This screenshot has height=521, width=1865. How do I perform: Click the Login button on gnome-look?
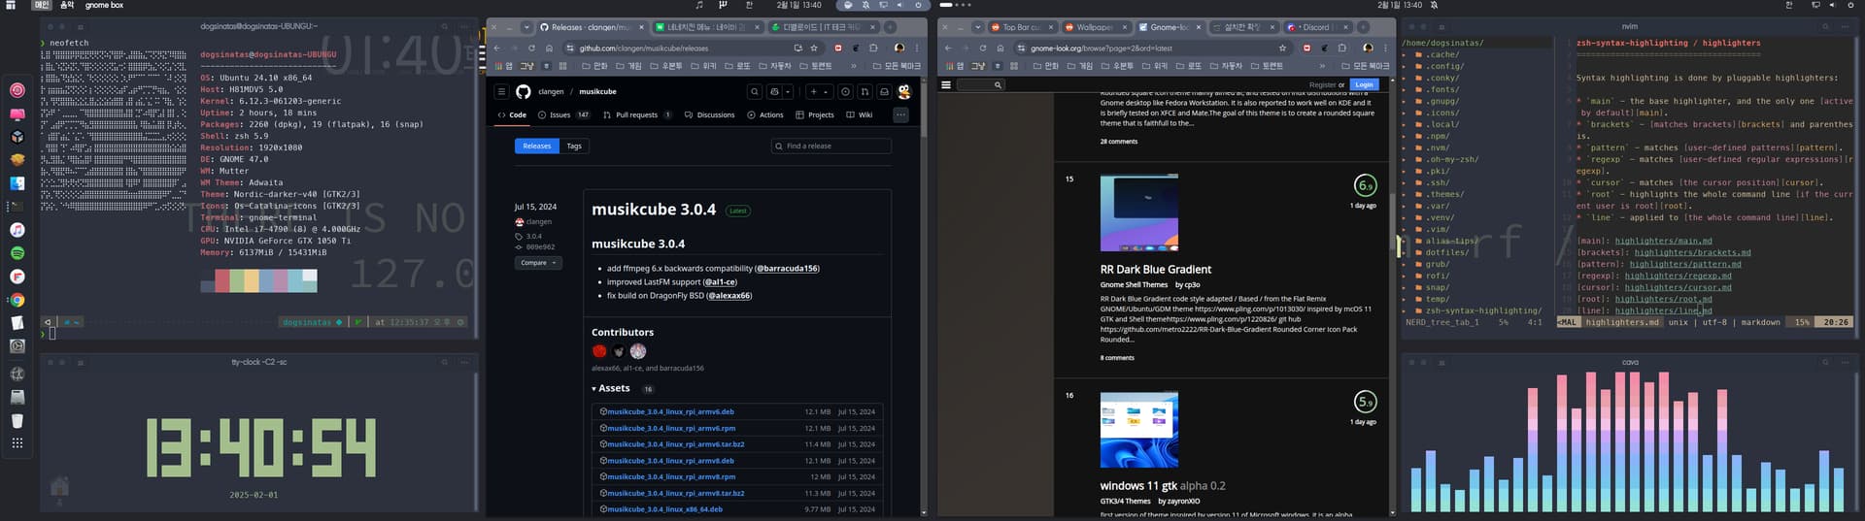(x=1364, y=84)
